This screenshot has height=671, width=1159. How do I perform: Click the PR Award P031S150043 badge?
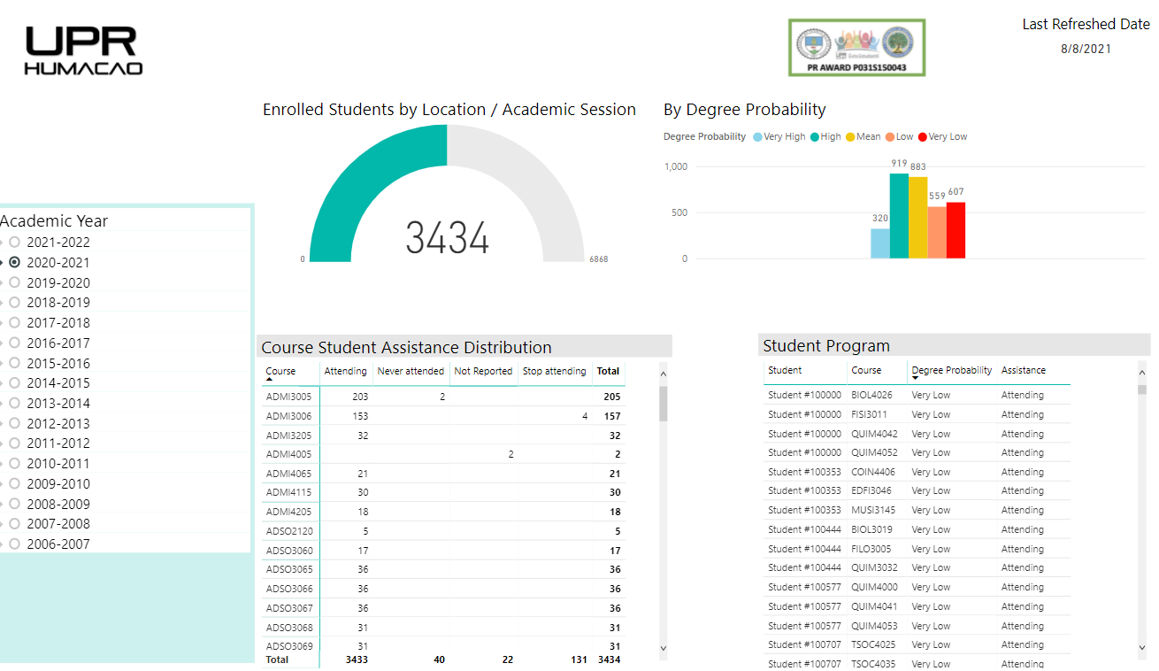pos(856,47)
